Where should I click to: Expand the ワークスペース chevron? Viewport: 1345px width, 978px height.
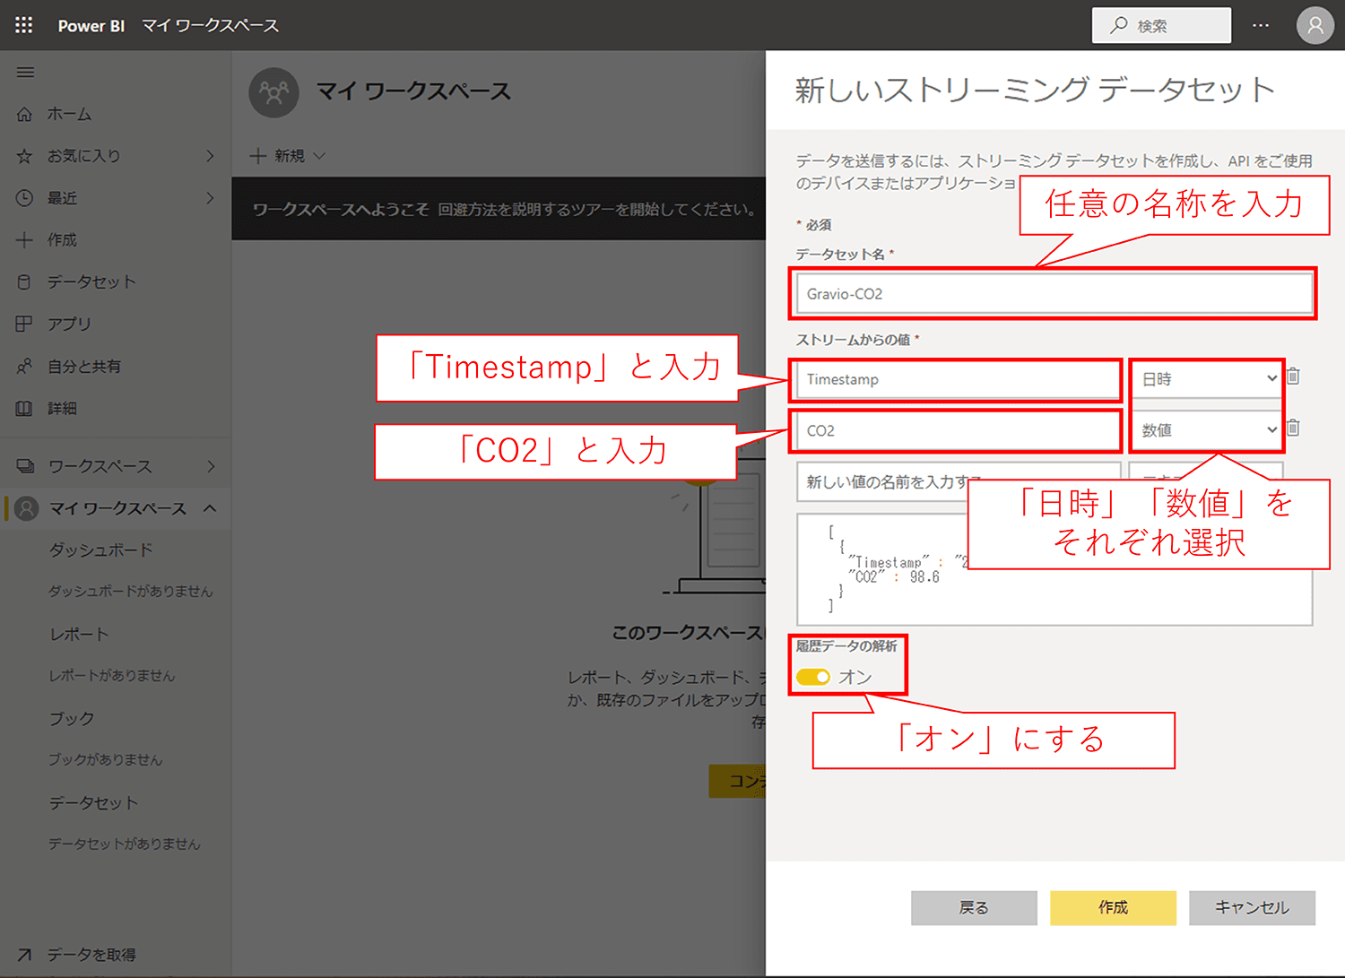point(211,466)
